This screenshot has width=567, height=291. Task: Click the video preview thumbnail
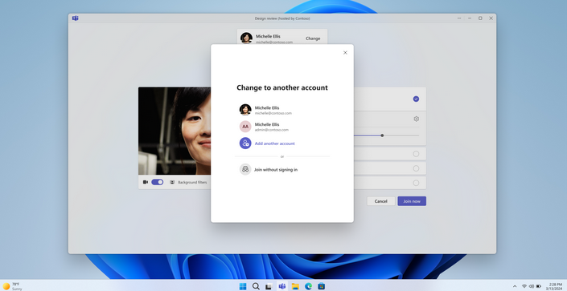175,131
